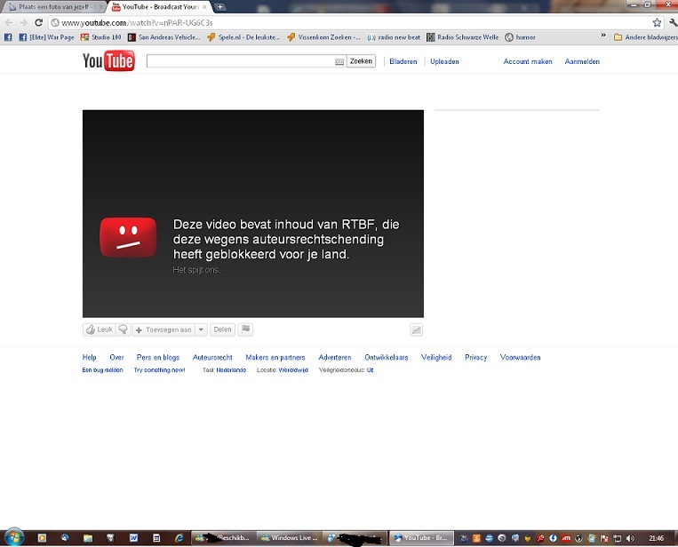Switch to 'Plaats een foto van jezelf' tab
The height and width of the screenshot is (547, 678).
pos(53,6)
